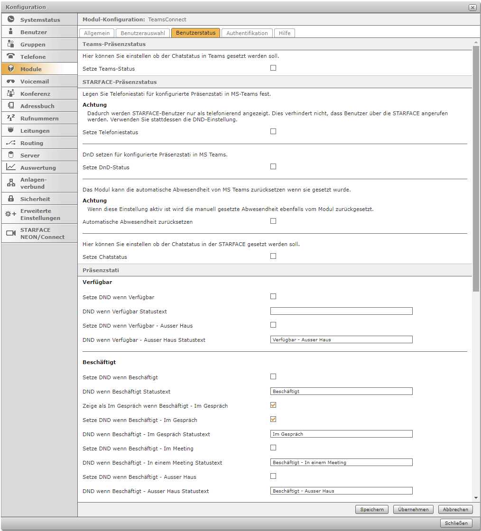Image resolution: width=481 pixels, height=531 pixels.
Task: Select the Telefone phone icon
Action: (11, 56)
